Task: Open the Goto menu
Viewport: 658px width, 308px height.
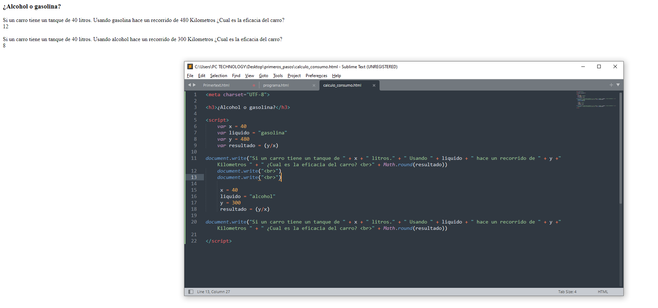Action: (x=264, y=76)
